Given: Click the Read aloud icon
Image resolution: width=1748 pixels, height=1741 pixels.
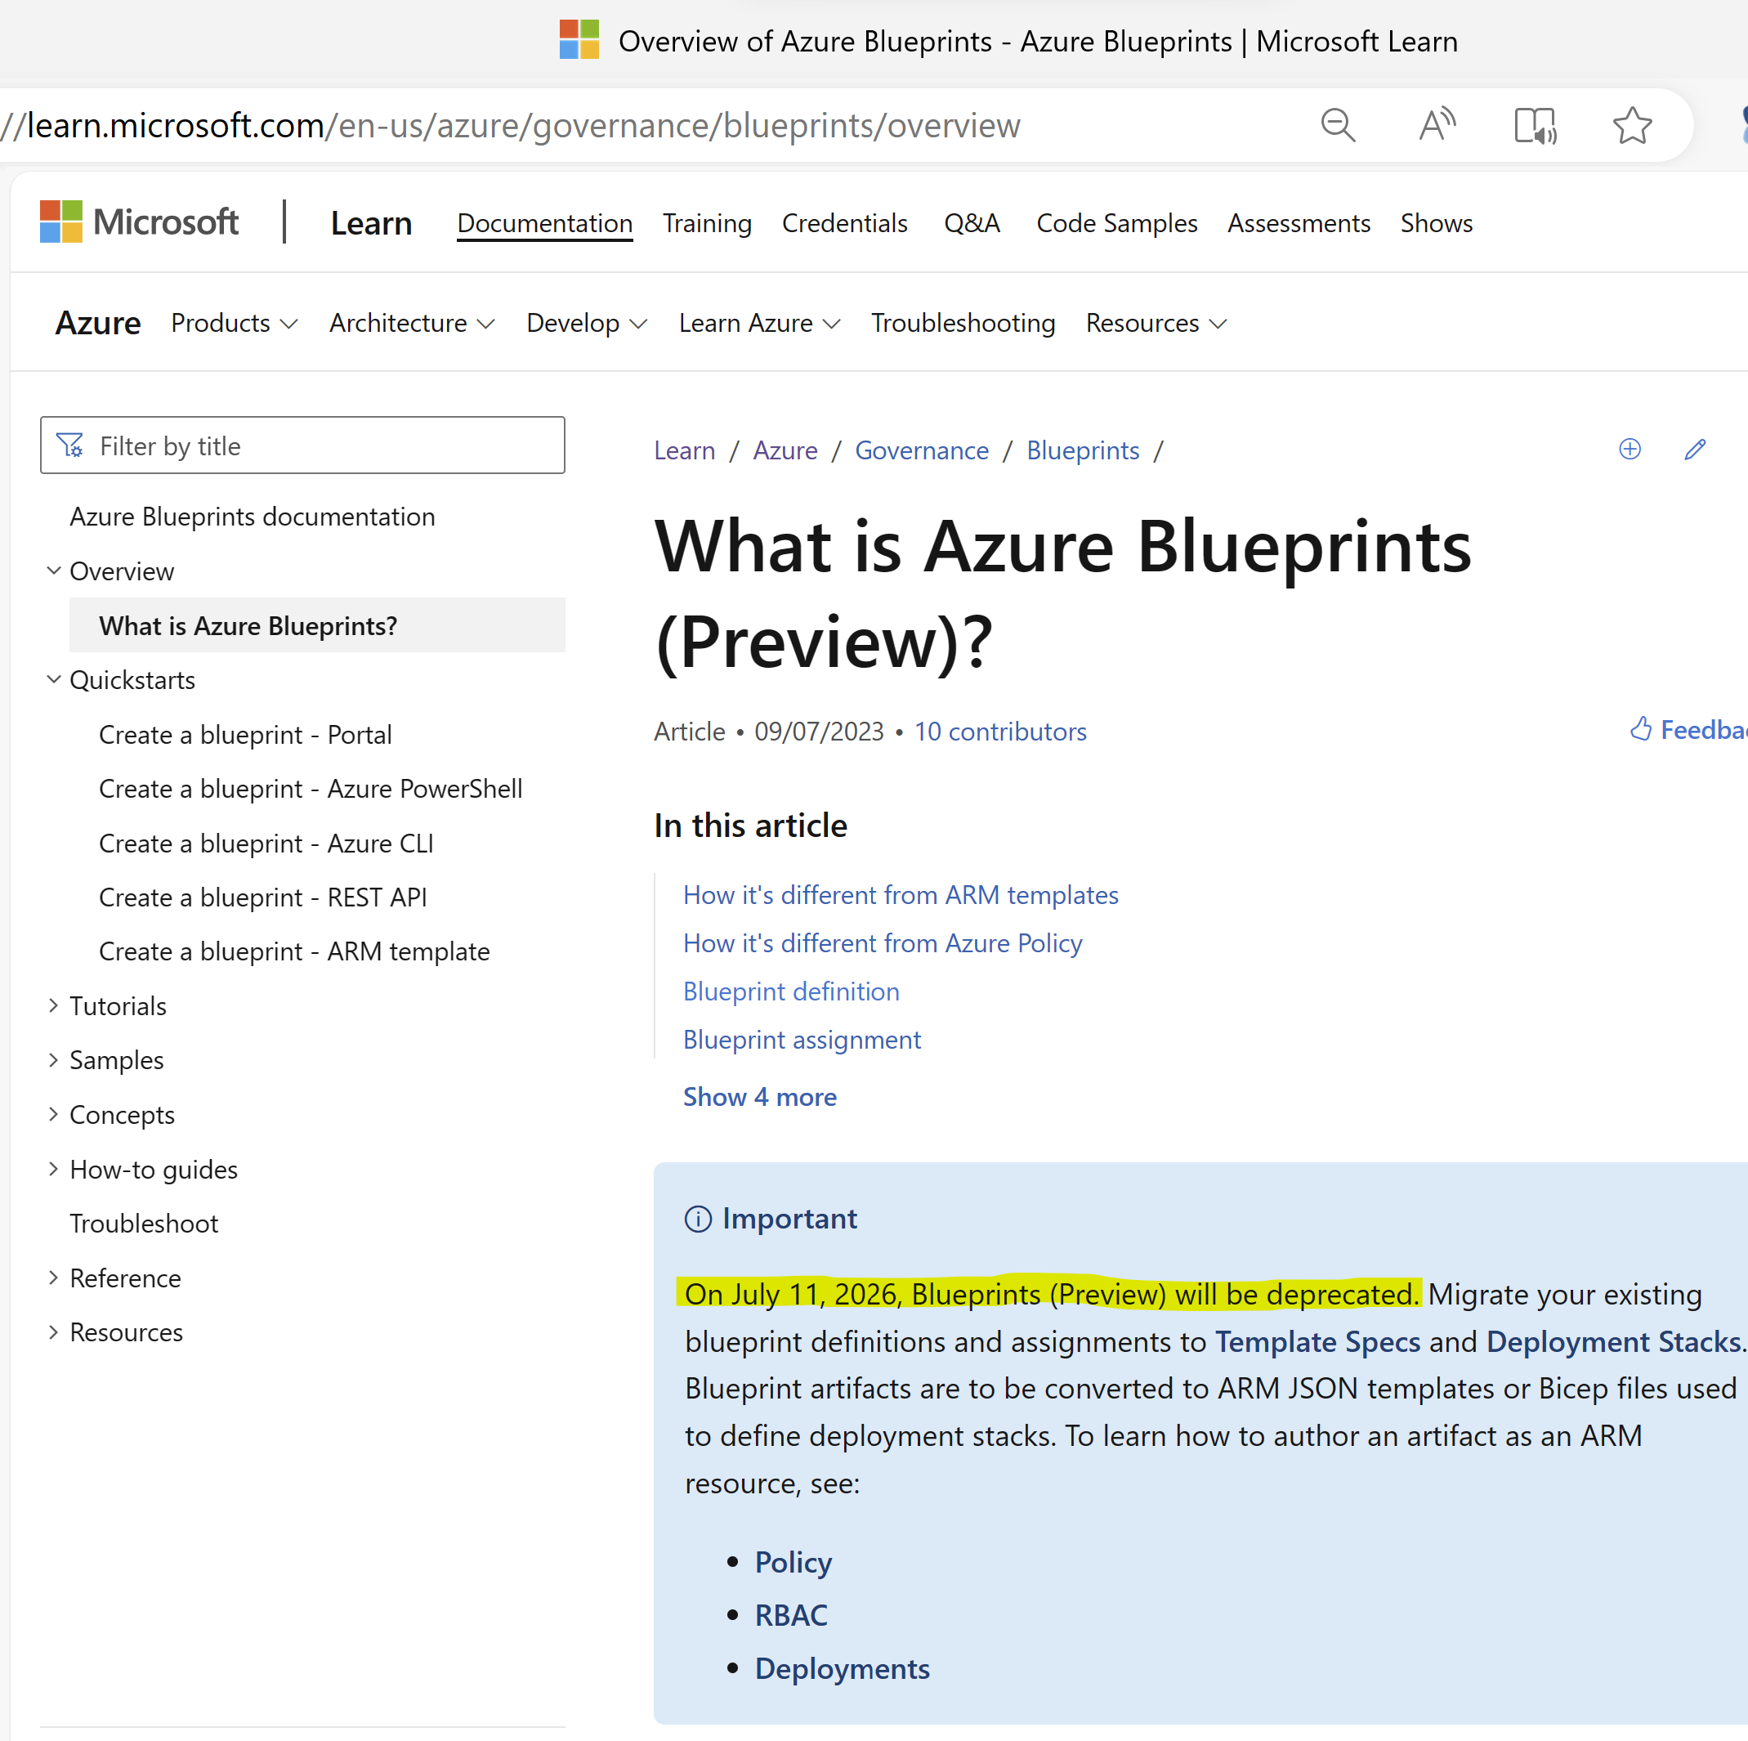Looking at the screenshot, I should [x=1437, y=125].
